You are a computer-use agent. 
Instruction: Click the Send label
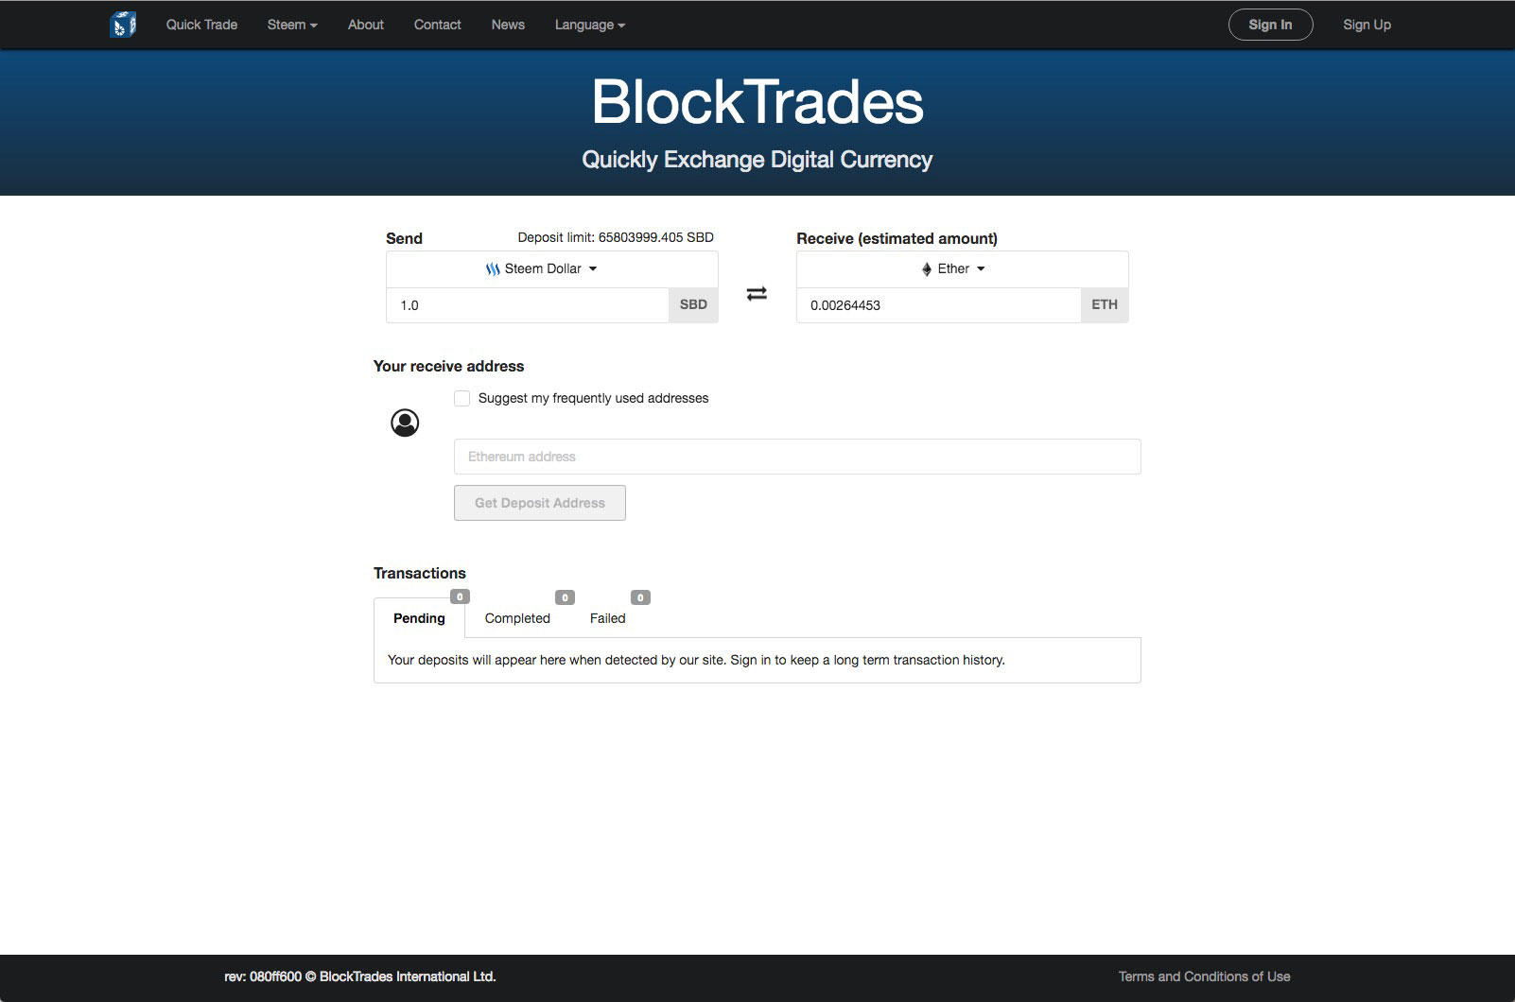404,238
